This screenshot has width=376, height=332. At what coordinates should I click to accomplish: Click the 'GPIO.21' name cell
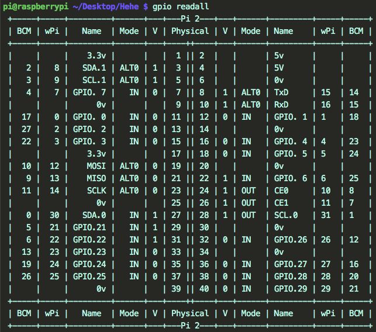(89, 227)
